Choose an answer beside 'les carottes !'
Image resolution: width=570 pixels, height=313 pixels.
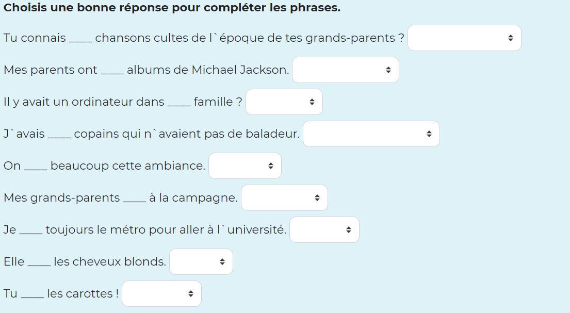tap(161, 294)
